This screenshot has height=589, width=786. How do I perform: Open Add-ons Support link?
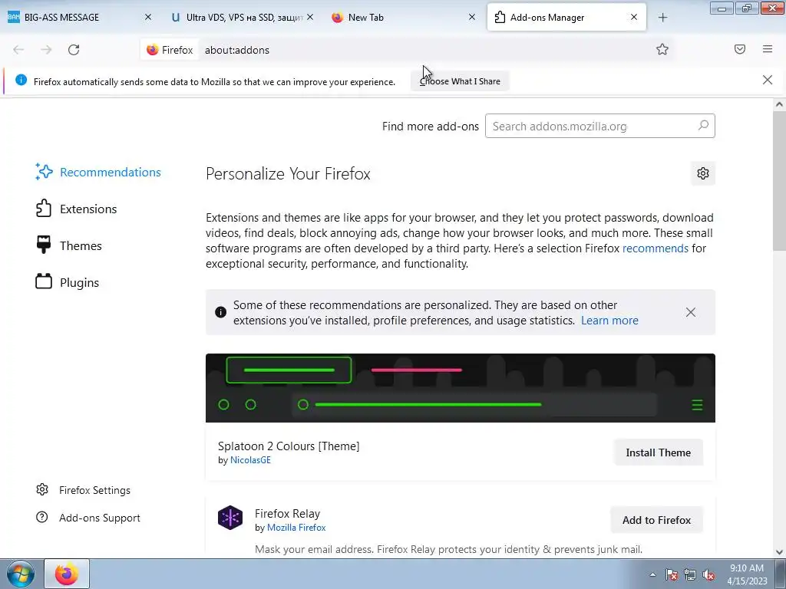[x=88, y=518]
